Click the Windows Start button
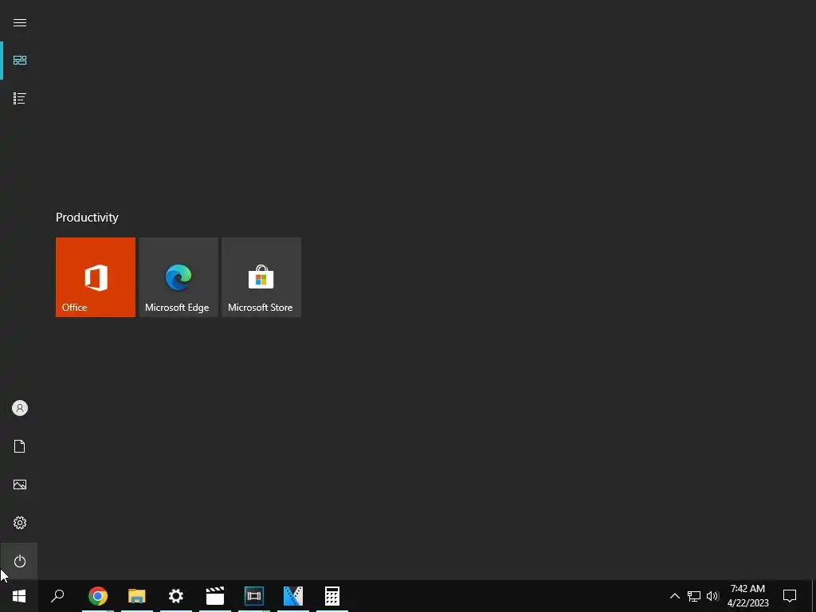The width and height of the screenshot is (816, 612). pyautogui.click(x=19, y=596)
